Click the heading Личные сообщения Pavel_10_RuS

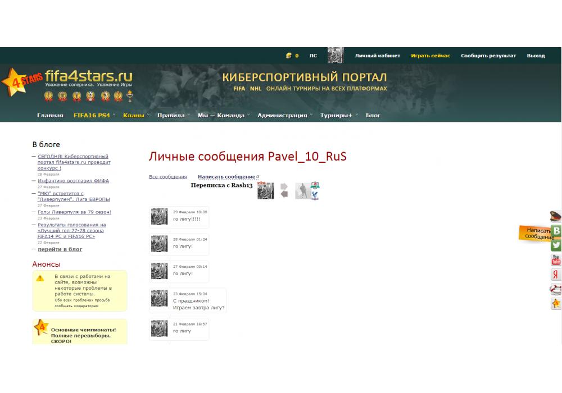(x=248, y=157)
